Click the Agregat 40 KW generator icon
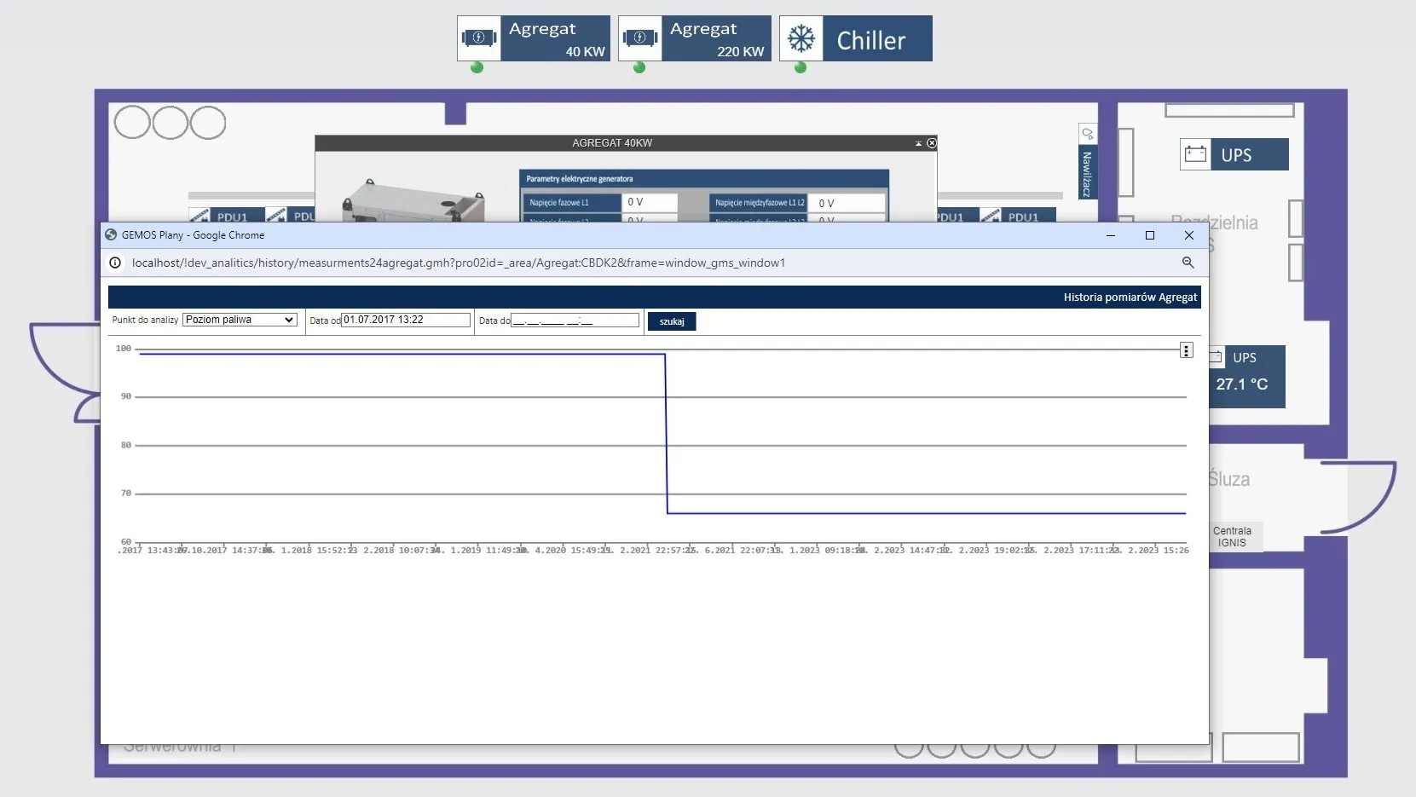The width and height of the screenshot is (1416, 797). click(480, 37)
